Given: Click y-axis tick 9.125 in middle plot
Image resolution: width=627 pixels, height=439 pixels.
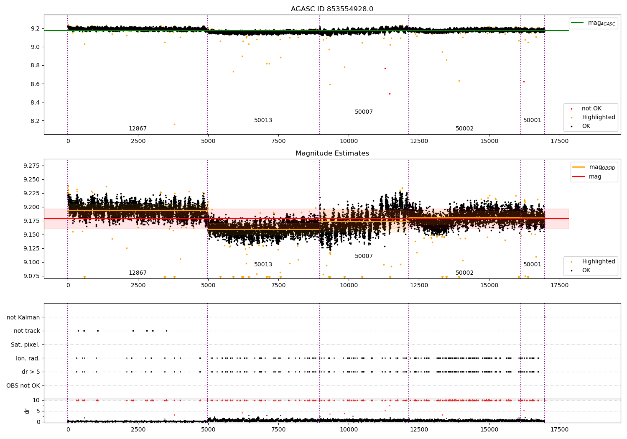Looking at the screenshot, I should [31, 249].
